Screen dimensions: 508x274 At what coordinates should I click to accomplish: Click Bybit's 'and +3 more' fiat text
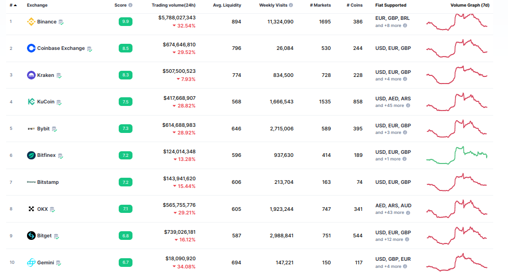pyautogui.click(x=388, y=132)
